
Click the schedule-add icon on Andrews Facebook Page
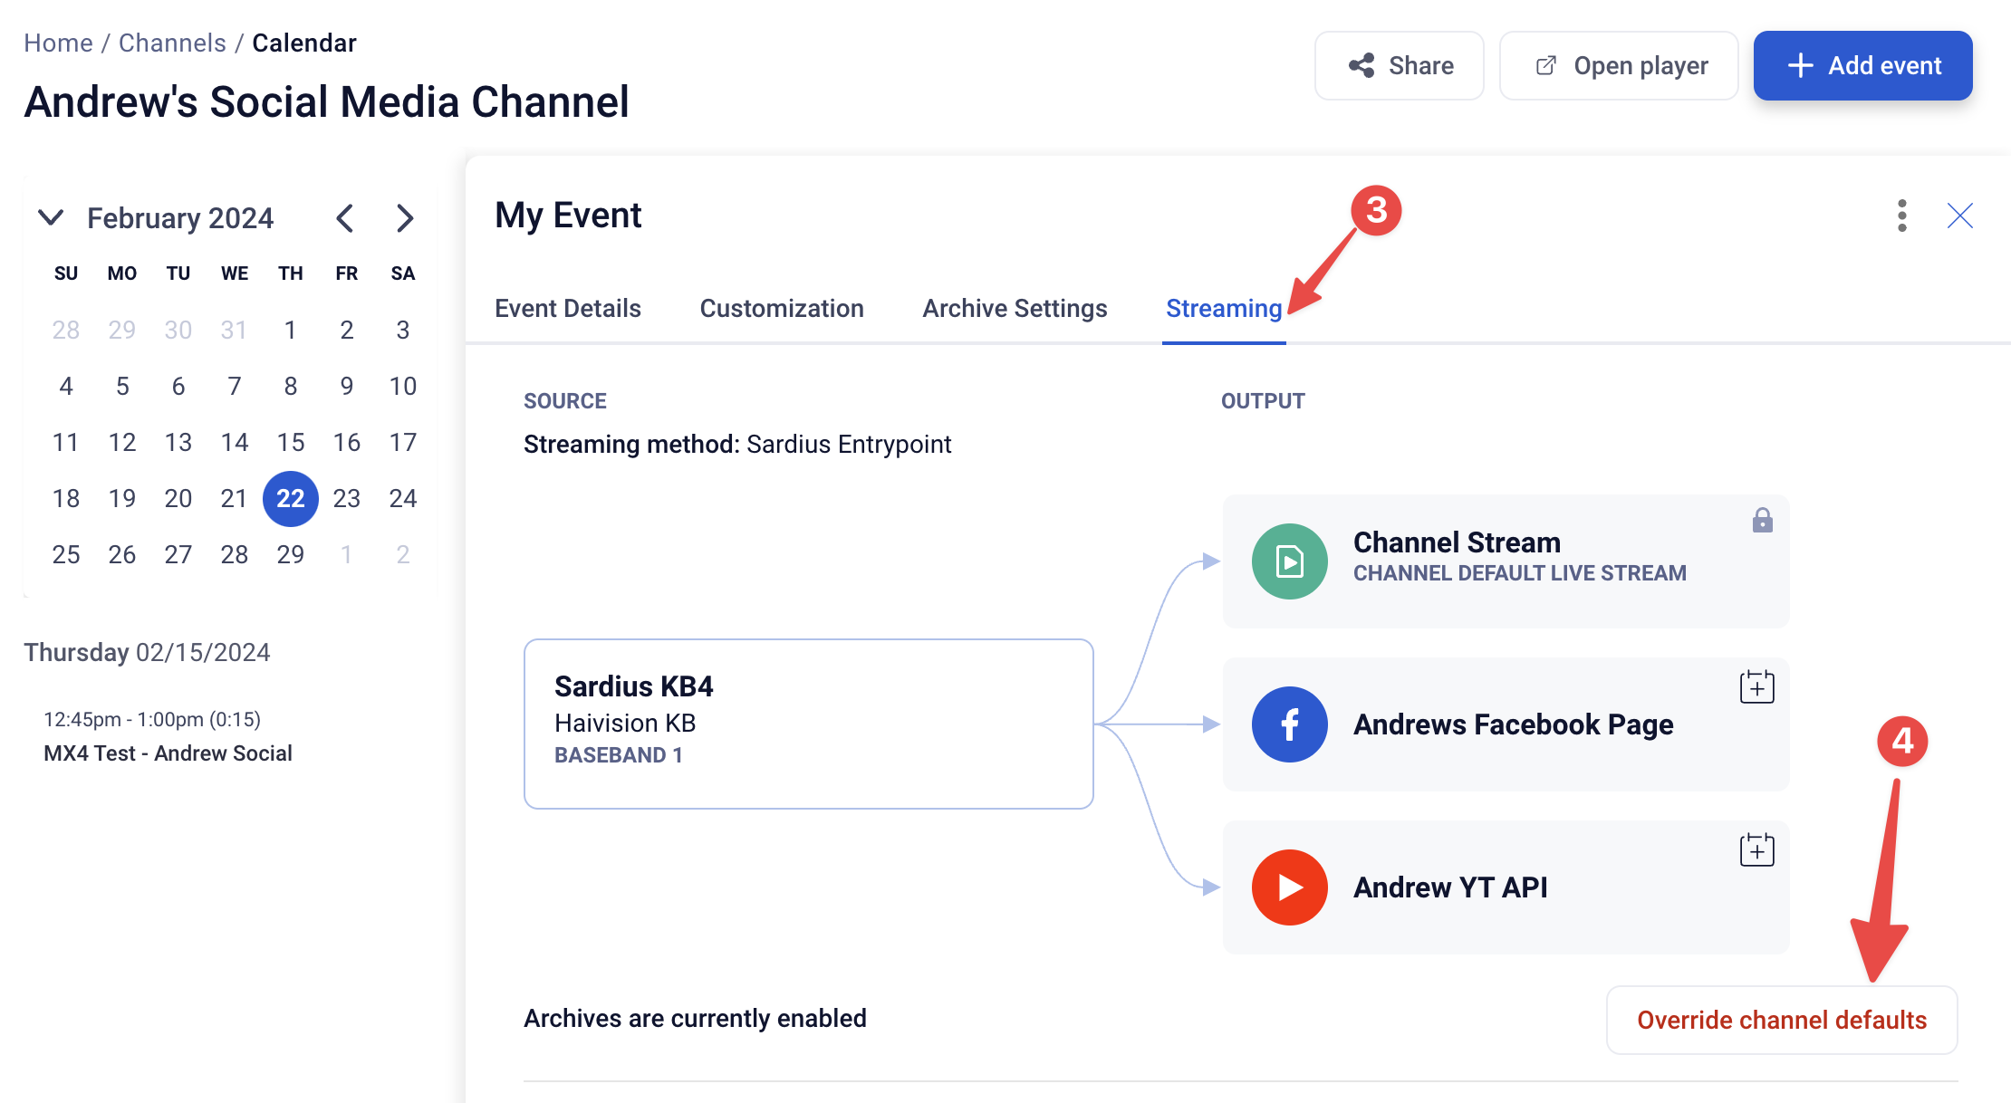[1756, 686]
